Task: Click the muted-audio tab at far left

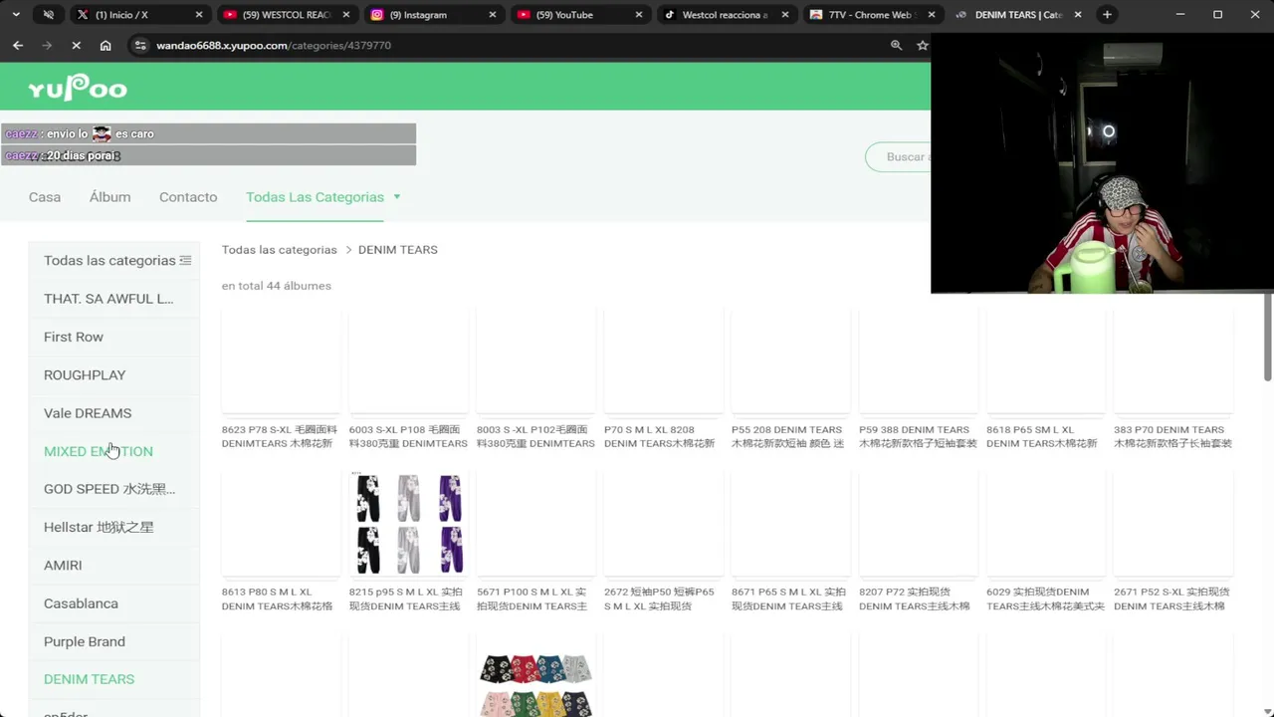Action: tap(48, 15)
